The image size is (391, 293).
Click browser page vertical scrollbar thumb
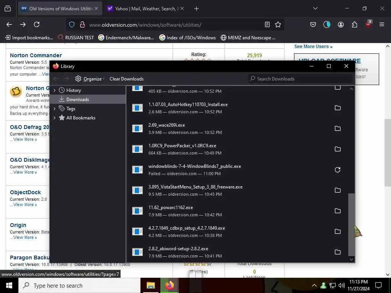[x=387, y=153]
